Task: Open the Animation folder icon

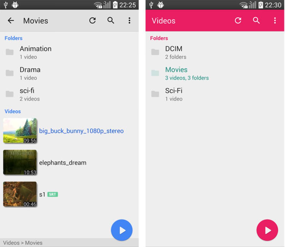Action: (x=10, y=52)
